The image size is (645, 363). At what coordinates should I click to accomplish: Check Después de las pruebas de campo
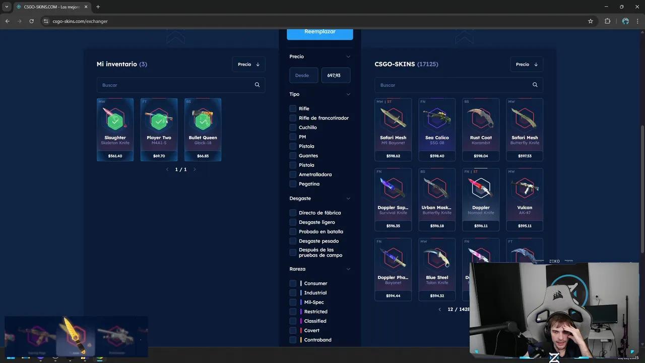[x=293, y=253]
